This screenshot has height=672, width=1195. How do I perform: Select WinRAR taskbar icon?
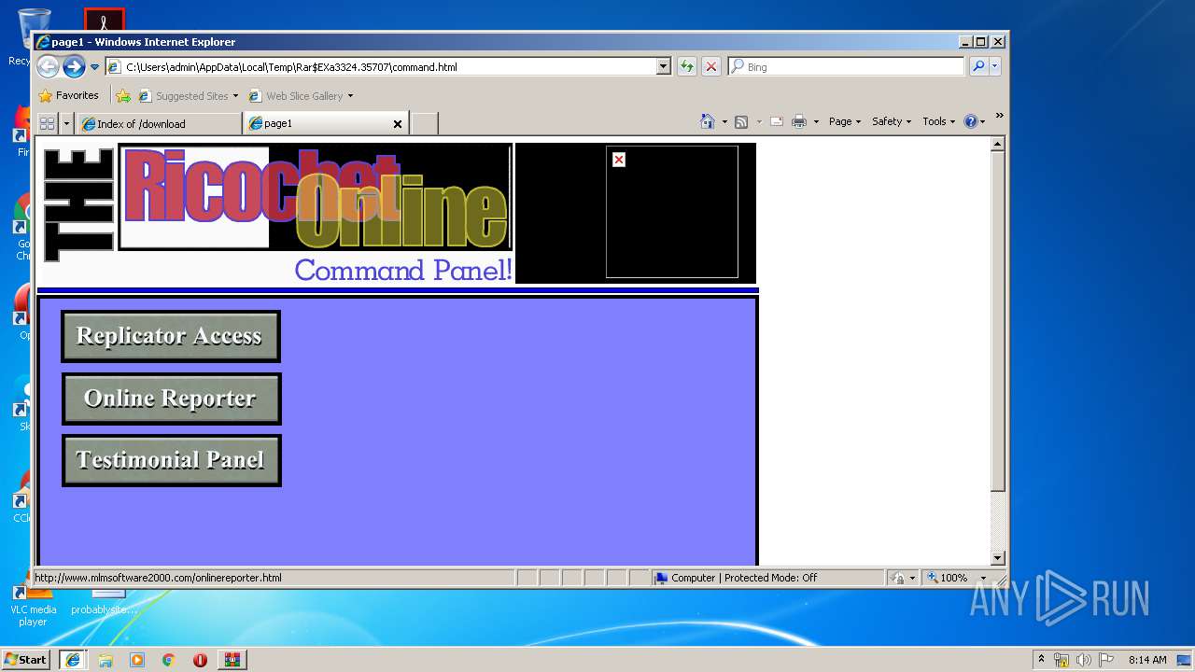(x=232, y=659)
